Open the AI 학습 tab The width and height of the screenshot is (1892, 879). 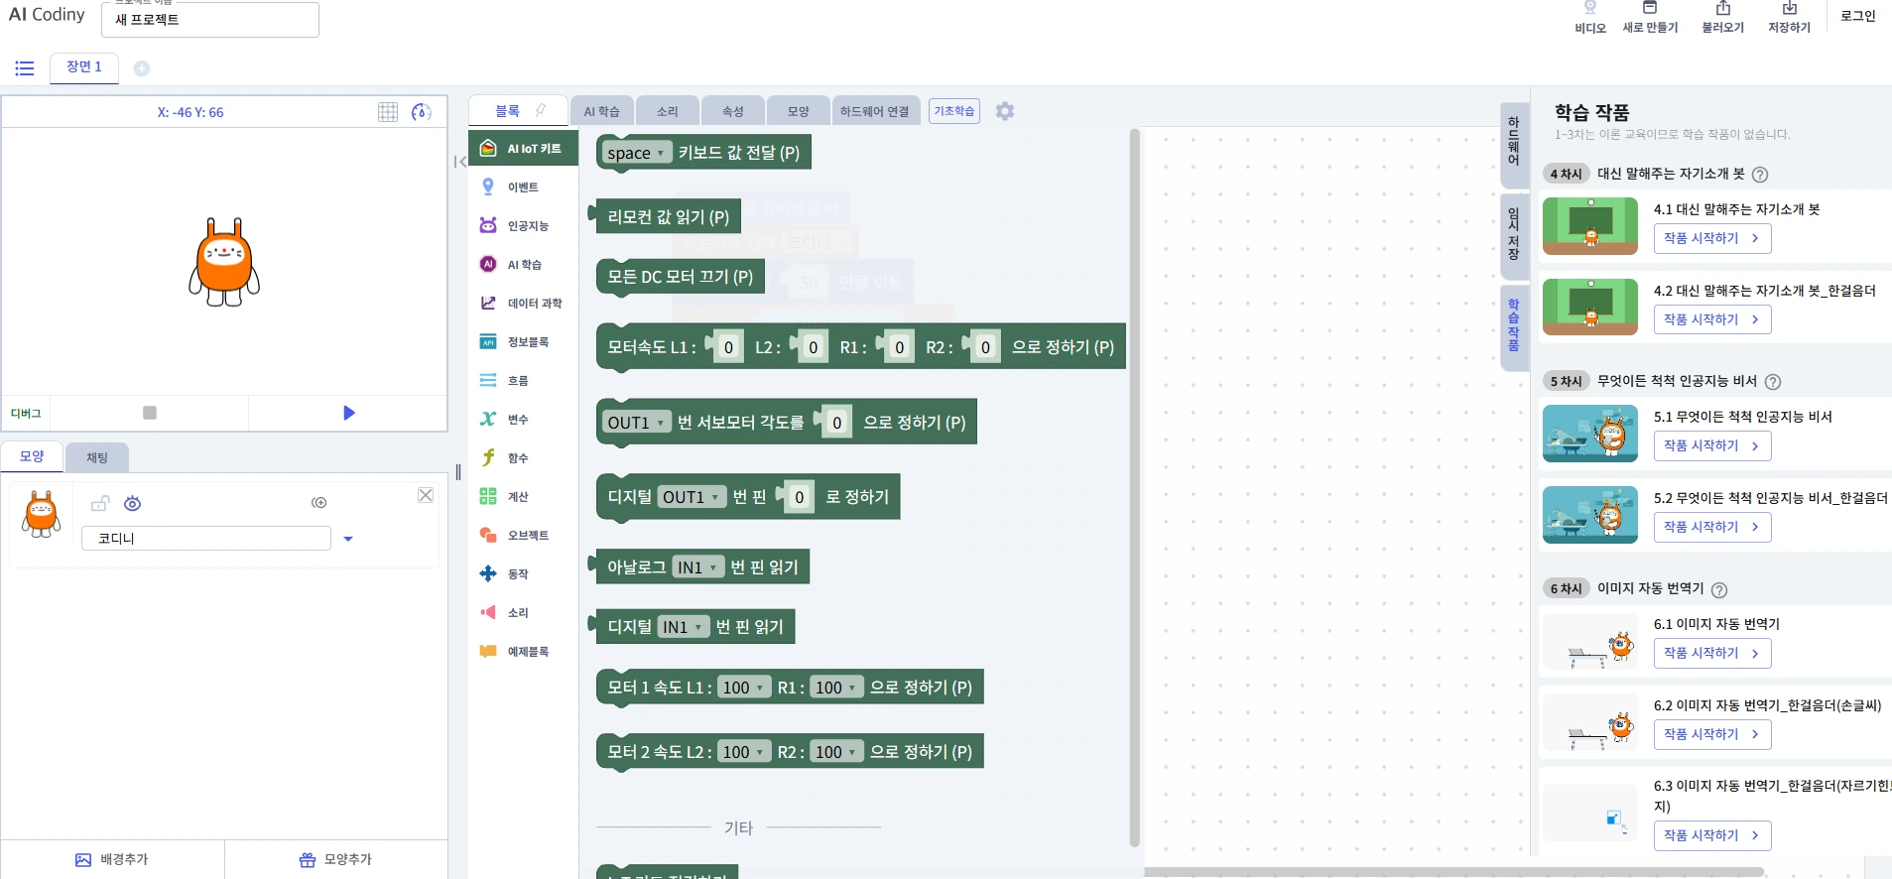(601, 111)
